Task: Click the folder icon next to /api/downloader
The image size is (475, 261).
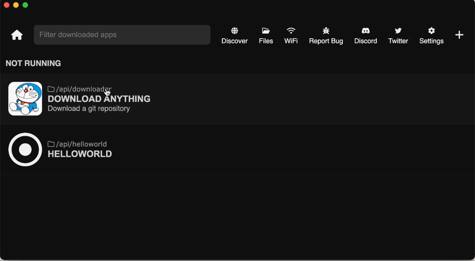Action: coord(51,89)
